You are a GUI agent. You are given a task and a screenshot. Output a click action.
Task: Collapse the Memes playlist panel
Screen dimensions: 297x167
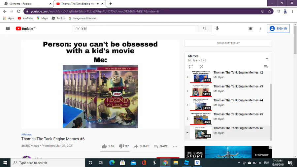tap(267, 58)
